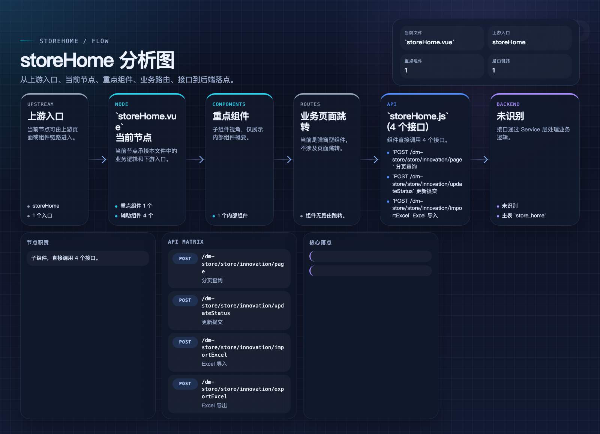Click the POST badge for exportExcel

185,384
